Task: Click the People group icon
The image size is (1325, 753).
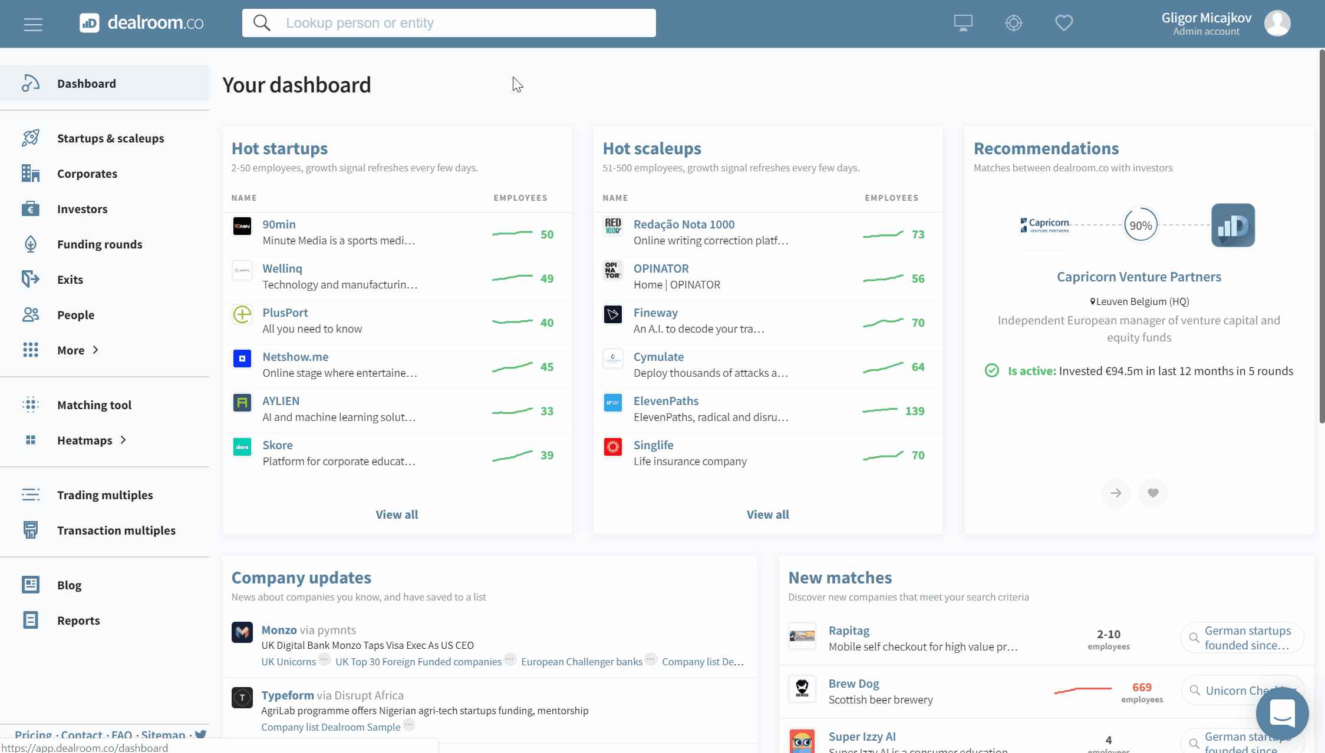Action: point(31,314)
